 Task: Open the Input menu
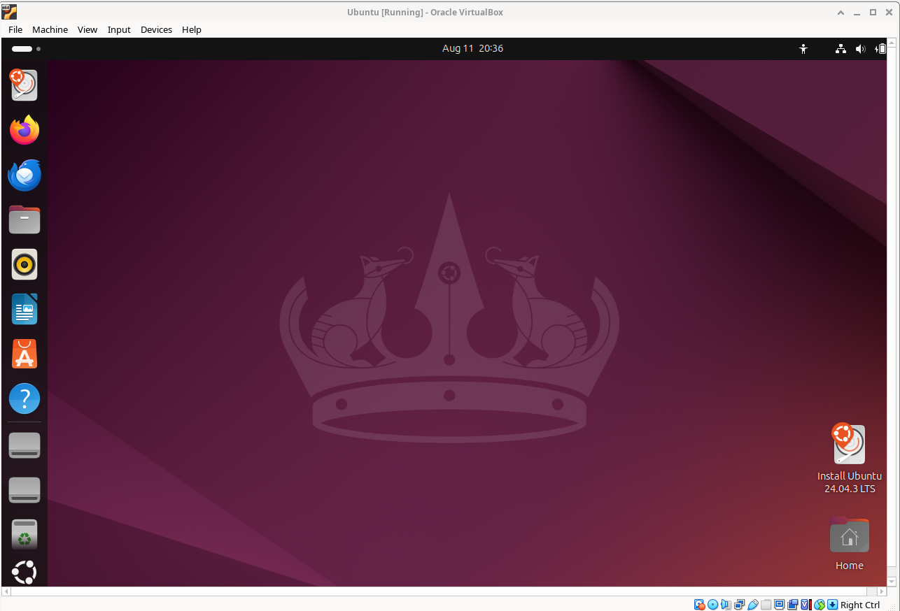(119, 29)
